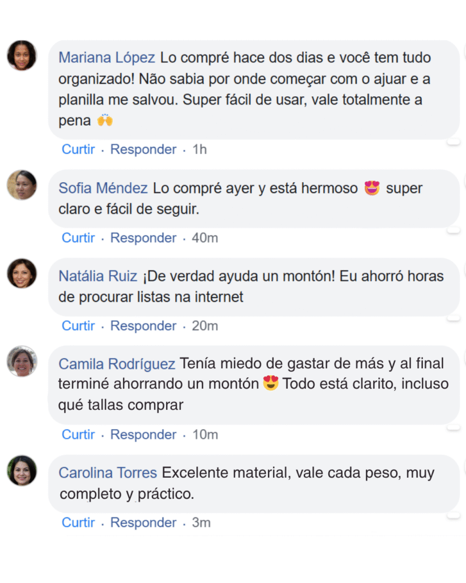Like Natália Ruiz's comment with Curtir
This screenshot has height=583, width=466.
pyautogui.click(x=79, y=326)
